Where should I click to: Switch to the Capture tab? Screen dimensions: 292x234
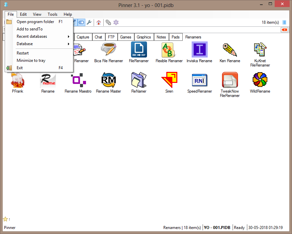click(83, 37)
